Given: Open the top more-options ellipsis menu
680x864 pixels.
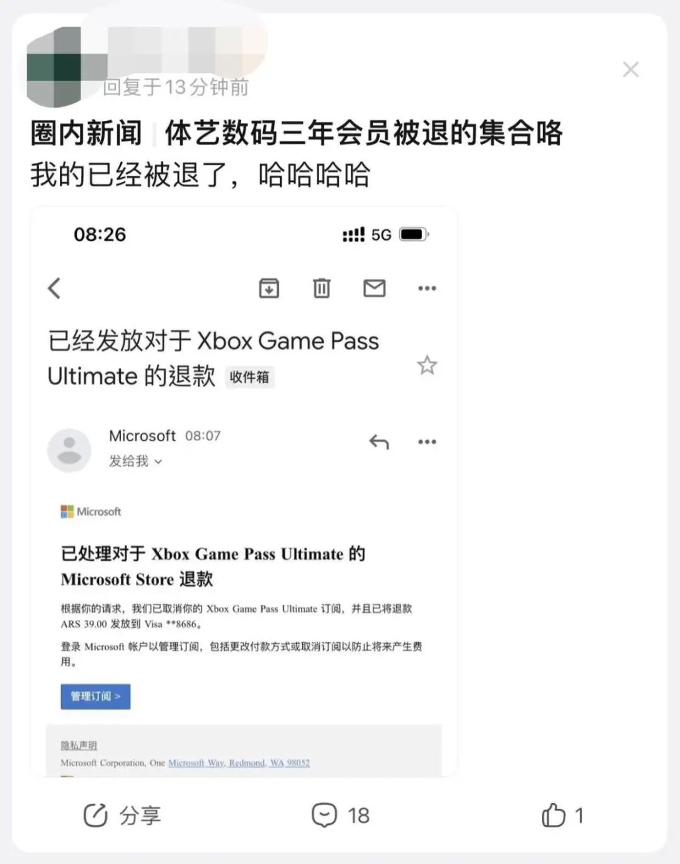Looking at the screenshot, I should click(427, 288).
